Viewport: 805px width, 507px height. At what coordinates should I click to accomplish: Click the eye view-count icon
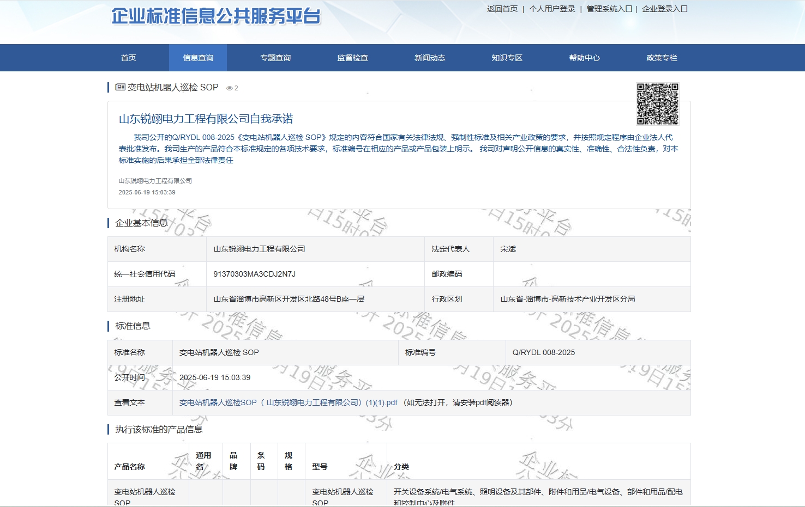230,88
